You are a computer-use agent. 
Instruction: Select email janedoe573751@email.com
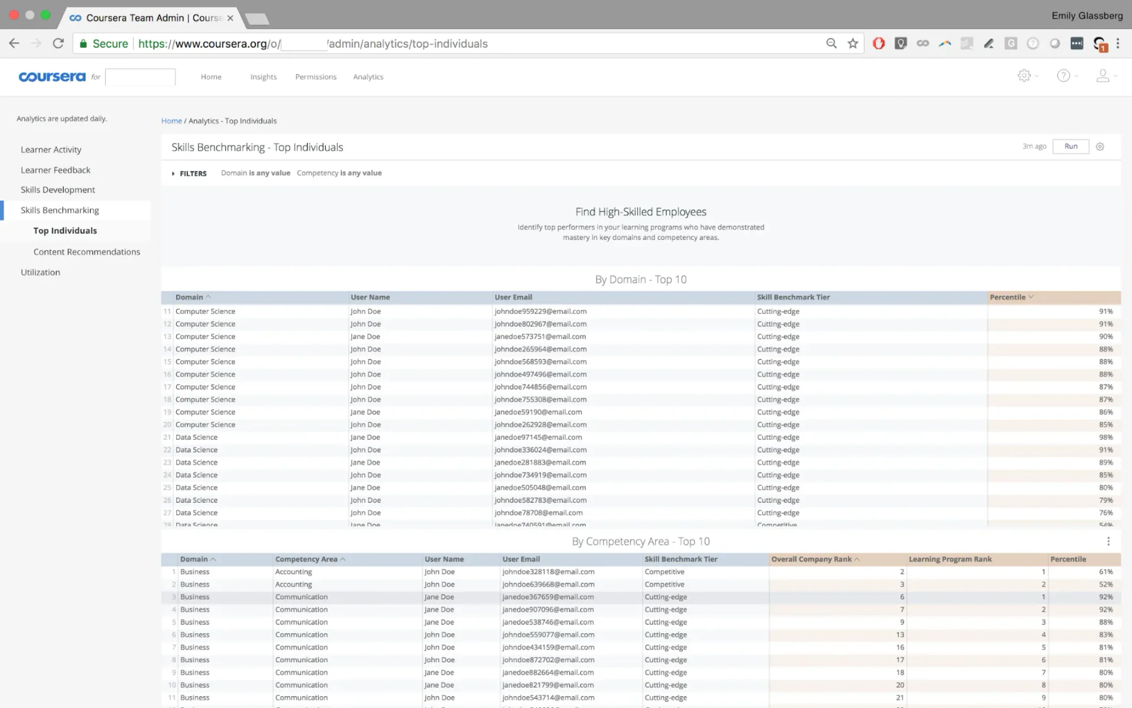[540, 337]
